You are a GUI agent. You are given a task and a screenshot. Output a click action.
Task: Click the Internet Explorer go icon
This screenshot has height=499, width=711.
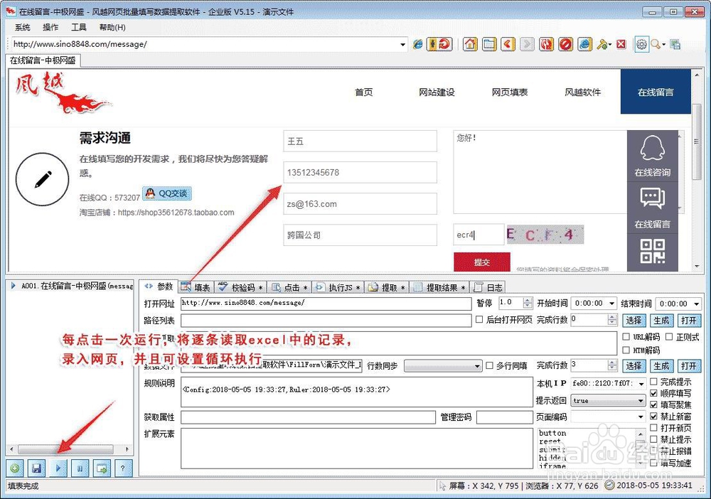[417, 44]
